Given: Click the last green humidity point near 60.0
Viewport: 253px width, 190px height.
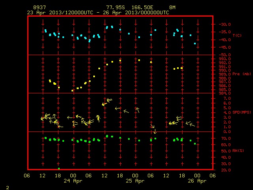Looking at the screenshot, I should tap(195, 144).
